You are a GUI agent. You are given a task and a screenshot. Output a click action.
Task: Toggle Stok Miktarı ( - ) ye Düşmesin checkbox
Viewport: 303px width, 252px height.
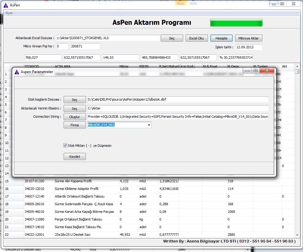(x=65, y=146)
